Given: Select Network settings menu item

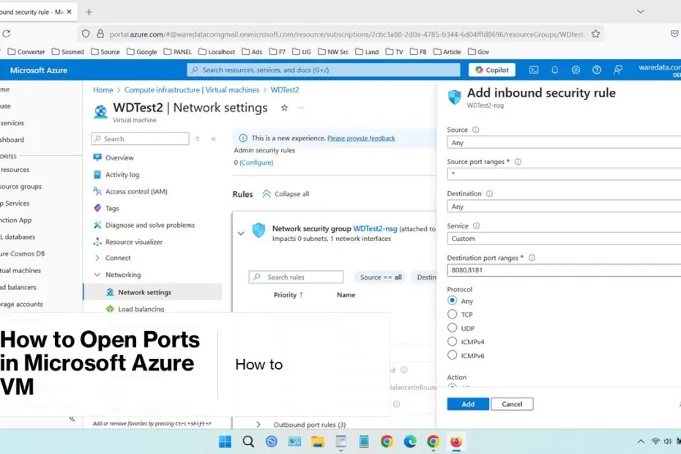Looking at the screenshot, I should point(152,292).
